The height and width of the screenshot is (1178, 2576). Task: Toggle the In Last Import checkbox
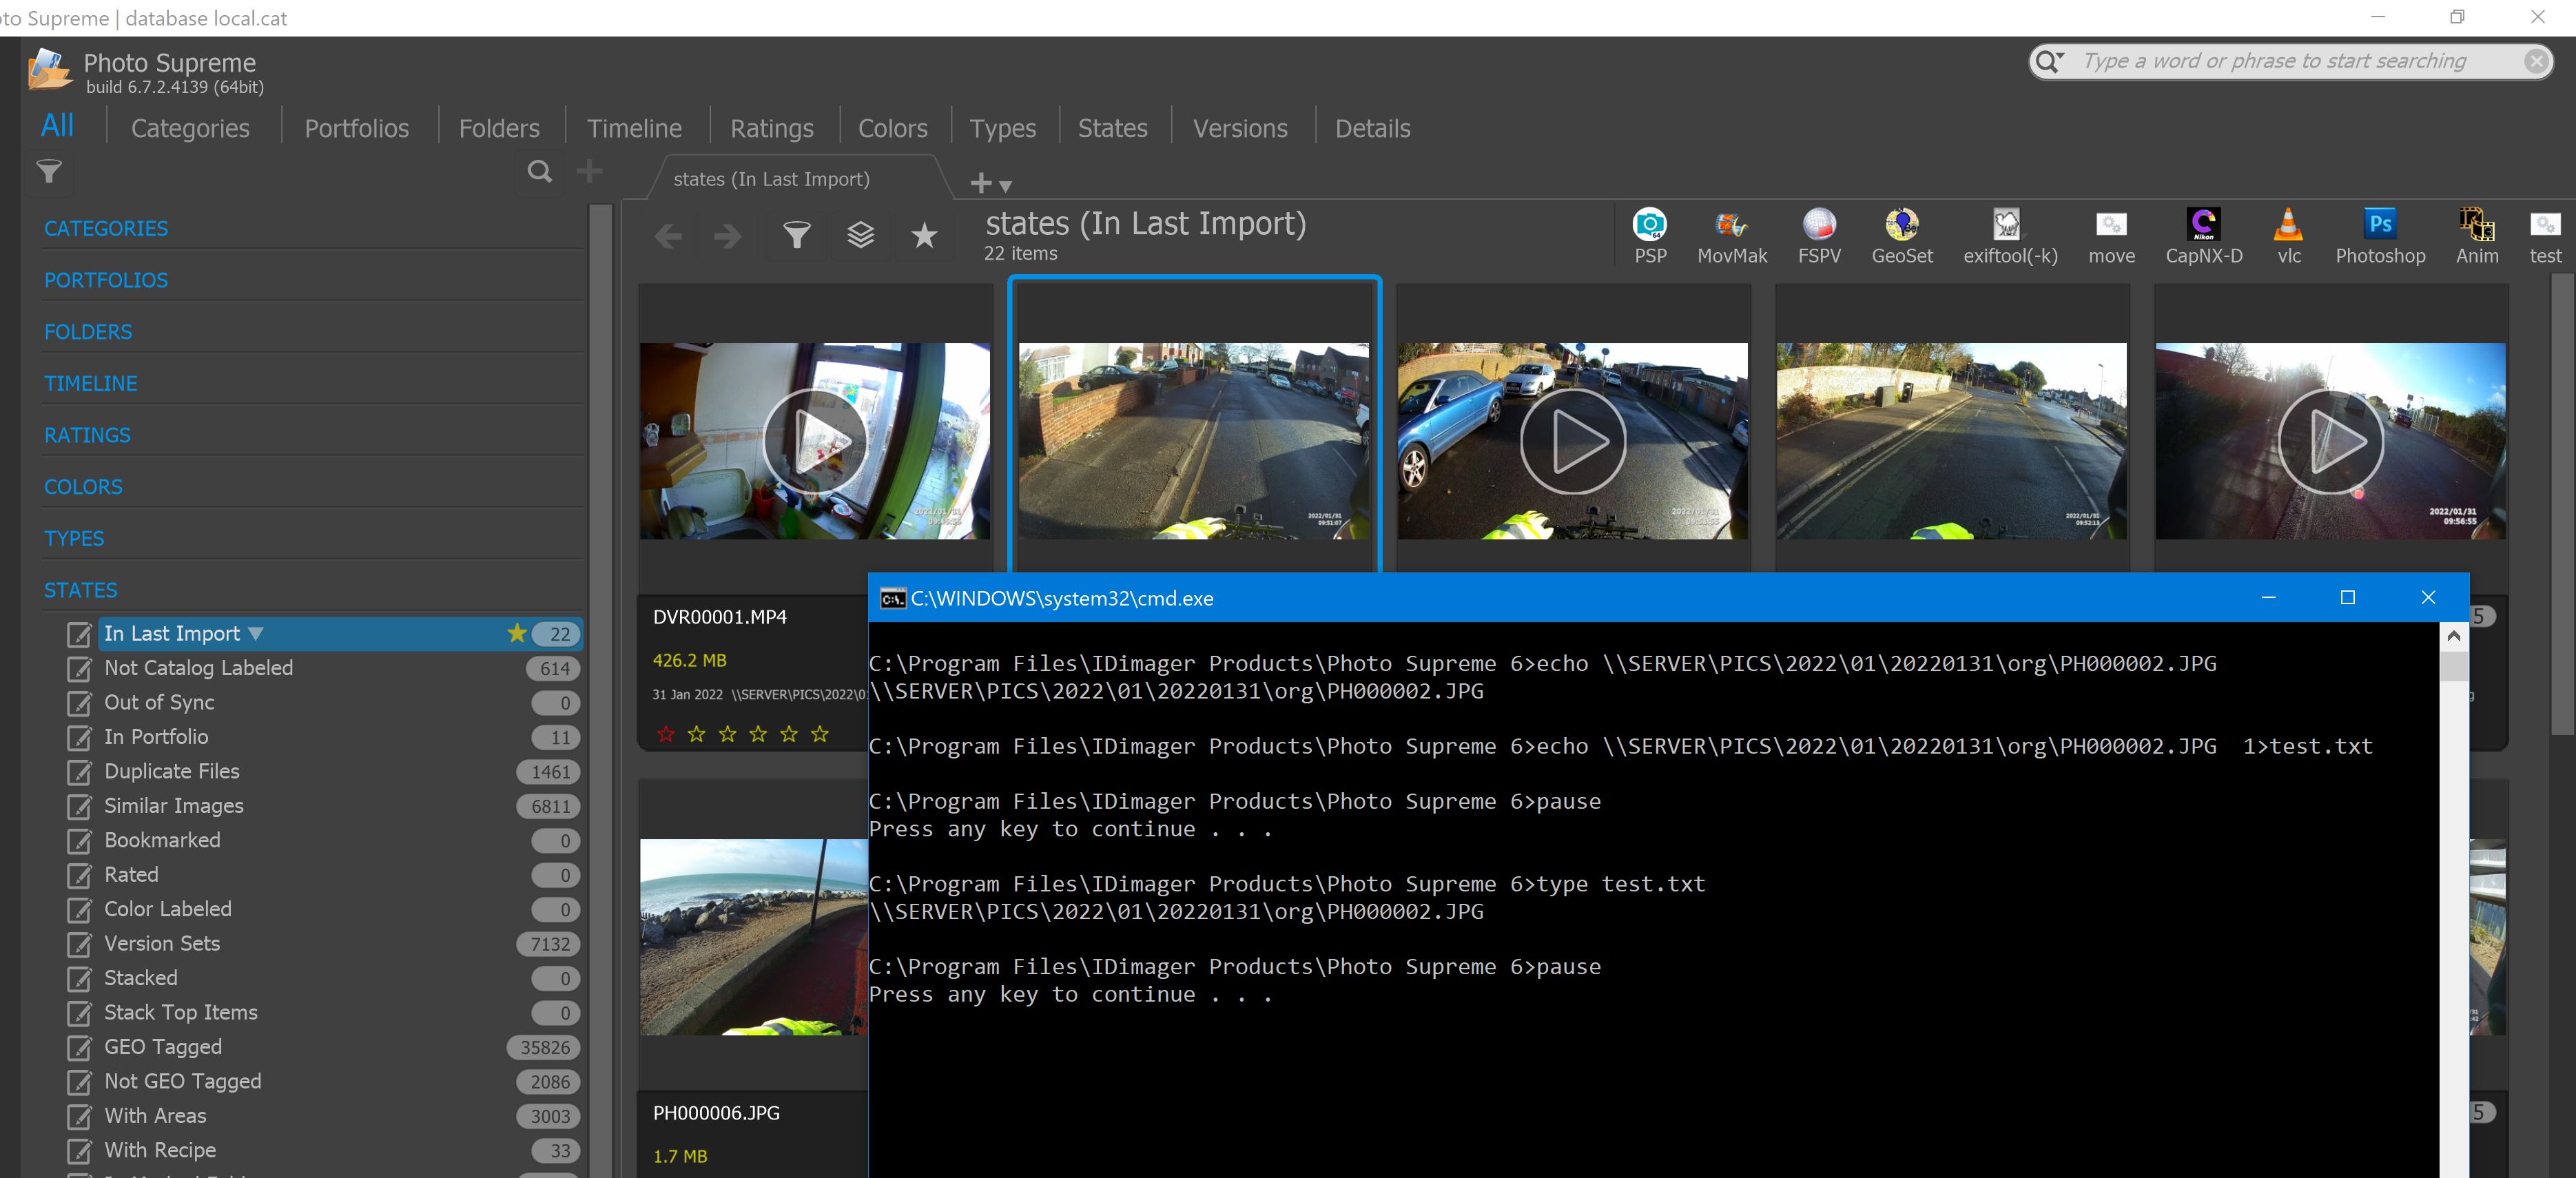coord(79,634)
